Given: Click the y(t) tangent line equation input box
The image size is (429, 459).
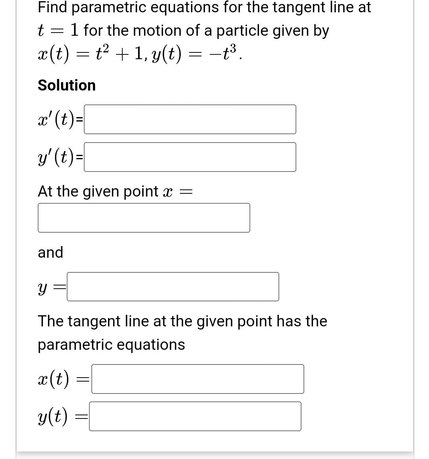Looking at the screenshot, I should tap(195, 416).
